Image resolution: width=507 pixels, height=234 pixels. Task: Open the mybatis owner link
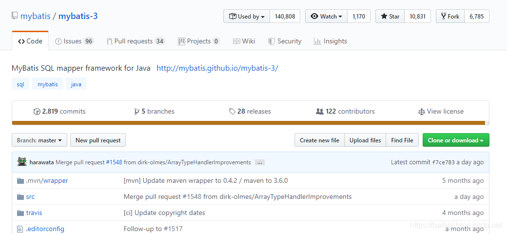(35, 16)
